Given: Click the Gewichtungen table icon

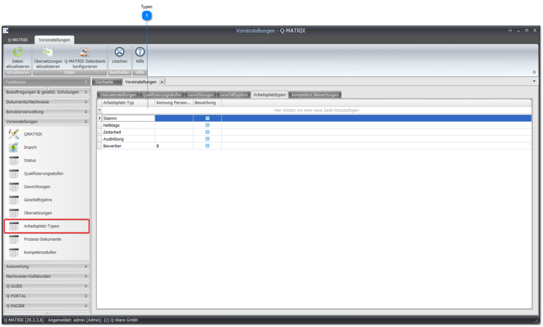Looking at the screenshot, I should click(x=14, y=186).
